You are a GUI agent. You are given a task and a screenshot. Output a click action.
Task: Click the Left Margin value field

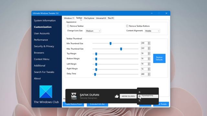point(144,64)
